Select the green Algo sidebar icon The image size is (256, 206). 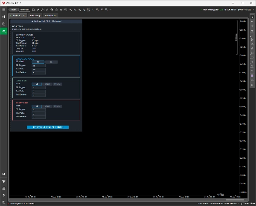(3, 31)
